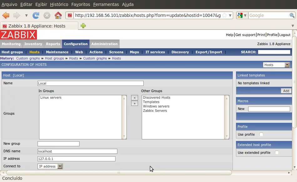297x182 pixels.
Task: Open the Favoritos menu
Action: (81, 4)
